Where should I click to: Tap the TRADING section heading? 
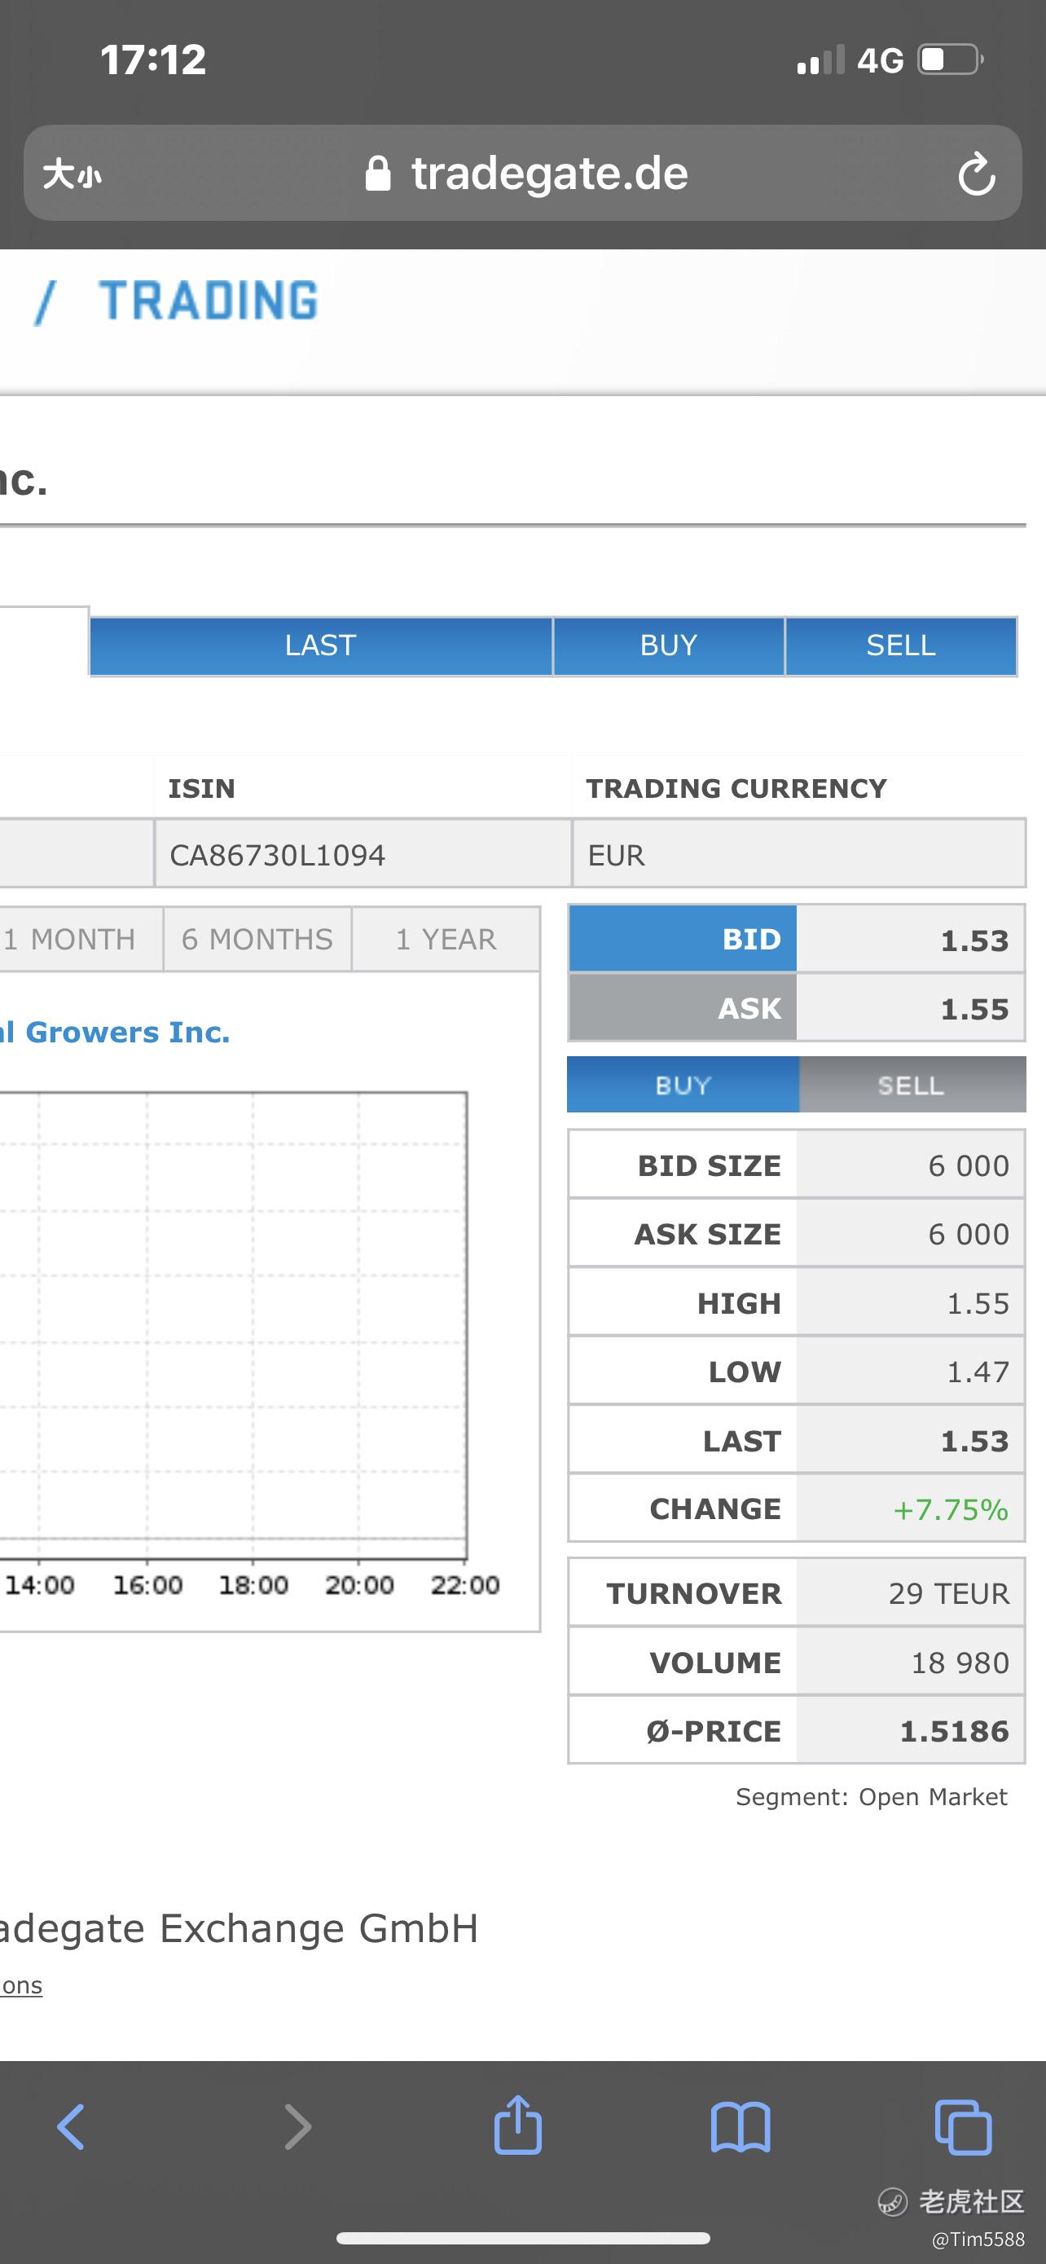coord(209,301)
